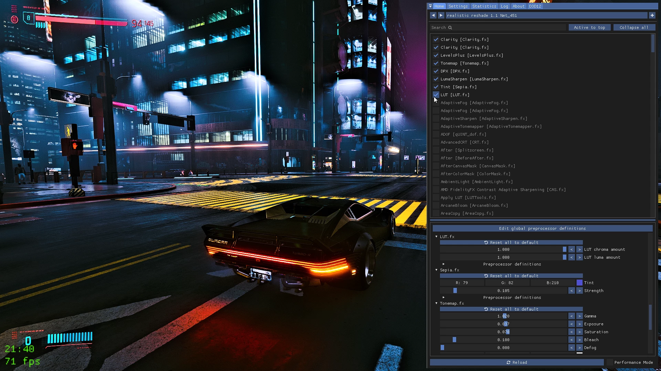Decrease LUT luma amount with the < arrow

coord(571,257)
